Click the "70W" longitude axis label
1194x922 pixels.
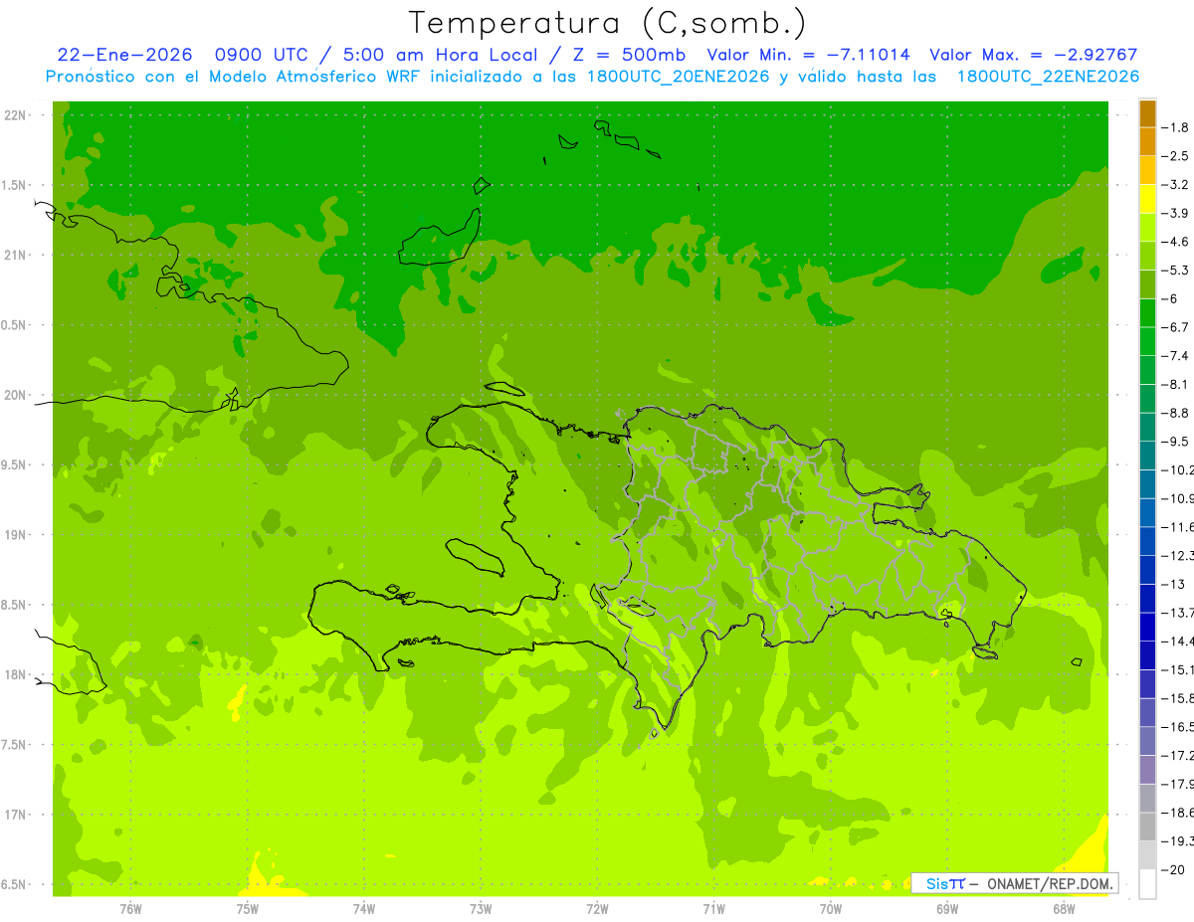831,908
